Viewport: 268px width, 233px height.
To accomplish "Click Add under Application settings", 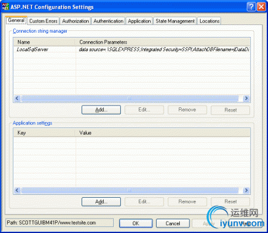I will 101,202.
